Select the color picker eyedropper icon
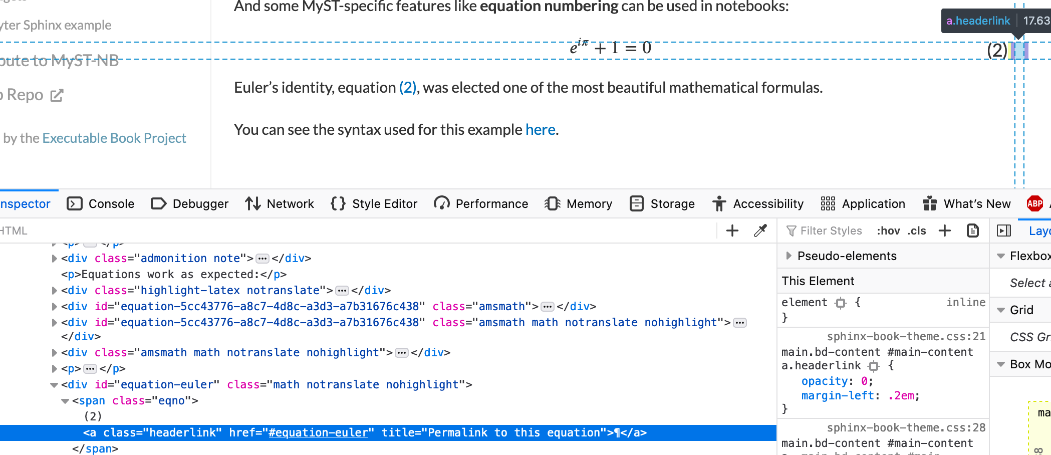 click(760, 231)
